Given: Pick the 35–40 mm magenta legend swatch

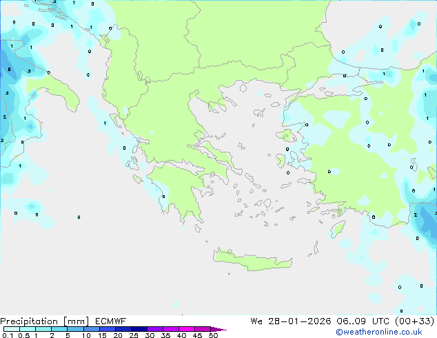Looking at the screenshot, I should (171, 329).
